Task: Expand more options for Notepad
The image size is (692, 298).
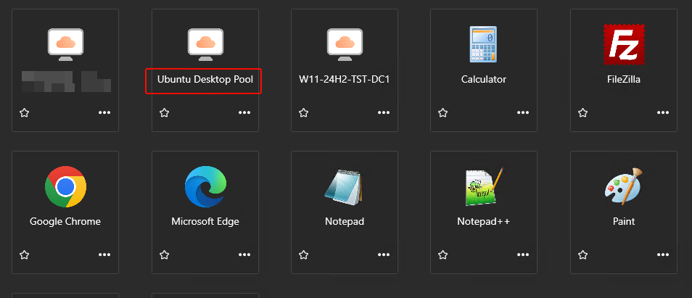Action: 384,254
